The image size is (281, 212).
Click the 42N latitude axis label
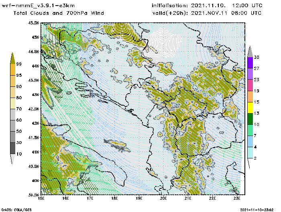35,123
